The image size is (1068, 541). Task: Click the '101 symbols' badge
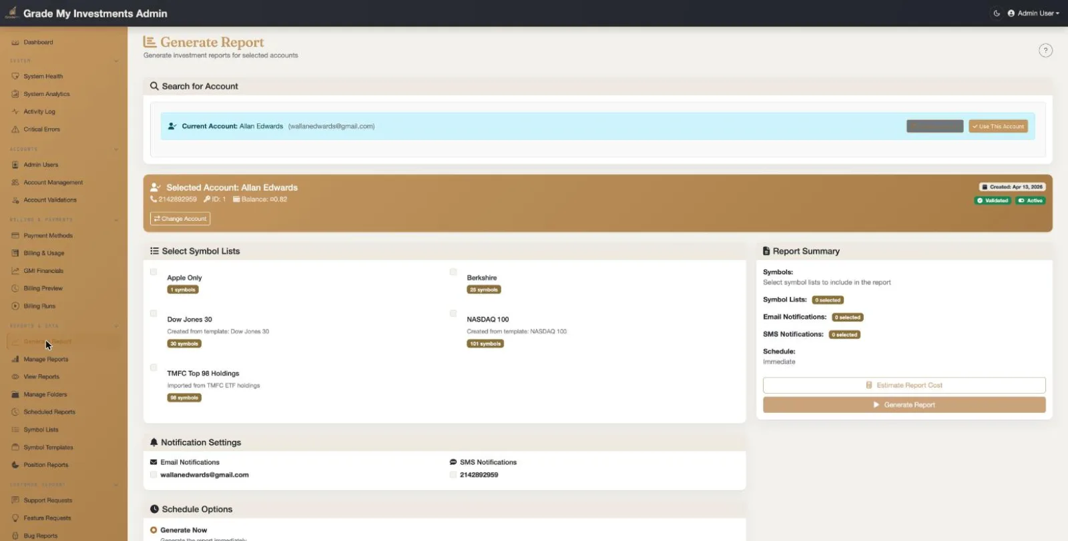pos(485,344)
